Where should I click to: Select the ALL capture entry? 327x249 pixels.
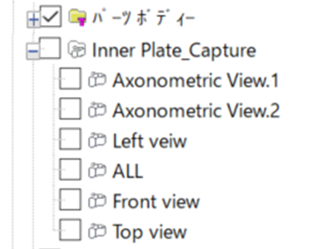[x=128, y=171]
